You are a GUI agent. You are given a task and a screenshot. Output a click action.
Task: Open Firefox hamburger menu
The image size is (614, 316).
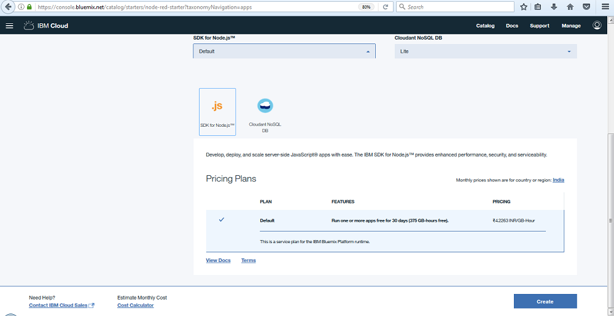(605, 7)
